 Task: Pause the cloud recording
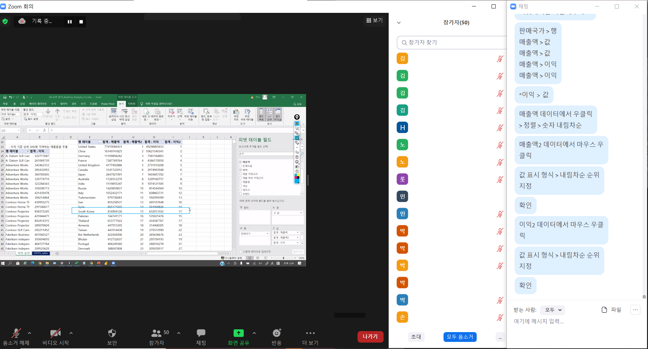click(69, 22)
